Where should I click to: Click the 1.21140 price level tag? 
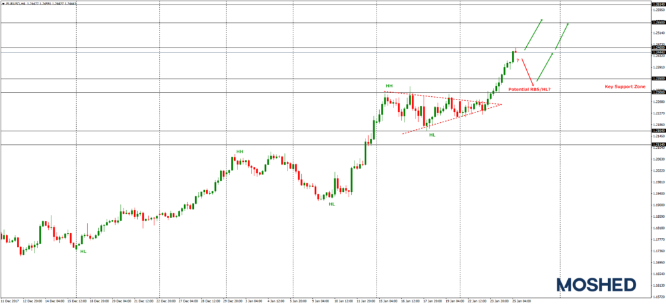coord(658,144)
